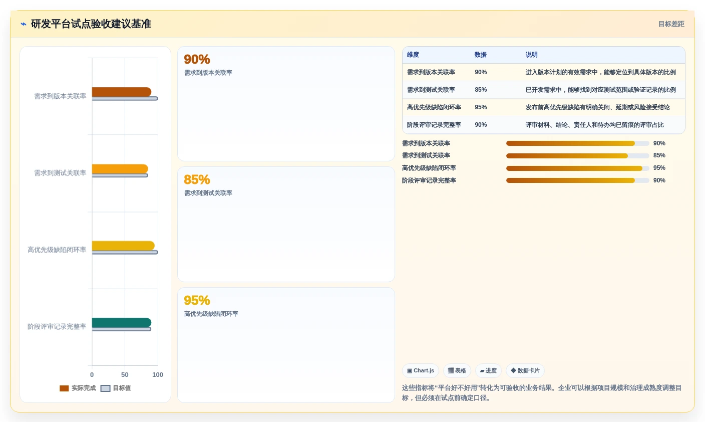Select the Chart.js tag chip
The height and width of the screenshot is (422, 705).
click(421, 371)
